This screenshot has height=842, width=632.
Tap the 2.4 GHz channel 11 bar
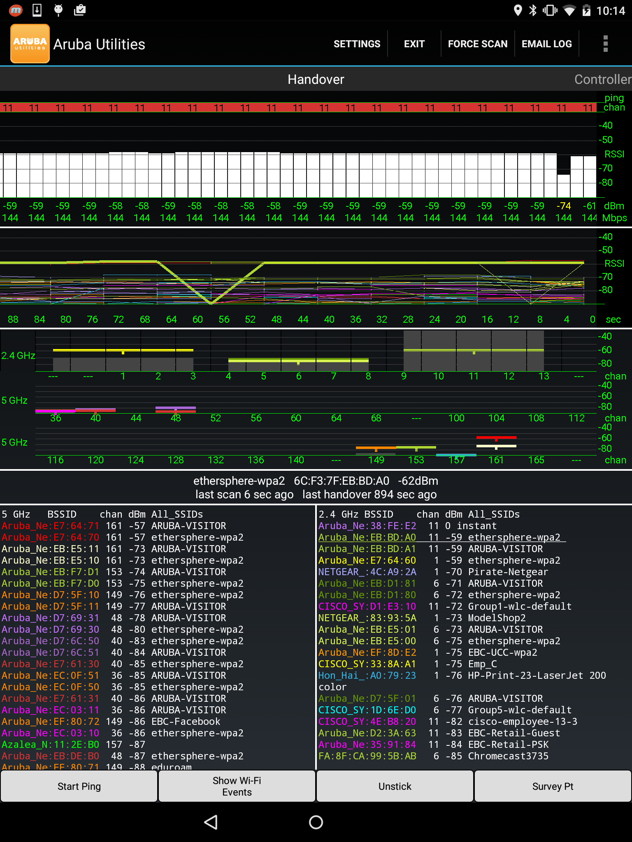pyautogui.click(x=474, y=351)
